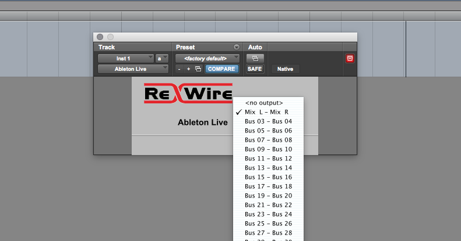The image size is (461, 241).
Task: Close the plugin window
Action: (x=100, y=37)
